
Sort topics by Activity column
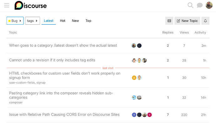[200, 32]
